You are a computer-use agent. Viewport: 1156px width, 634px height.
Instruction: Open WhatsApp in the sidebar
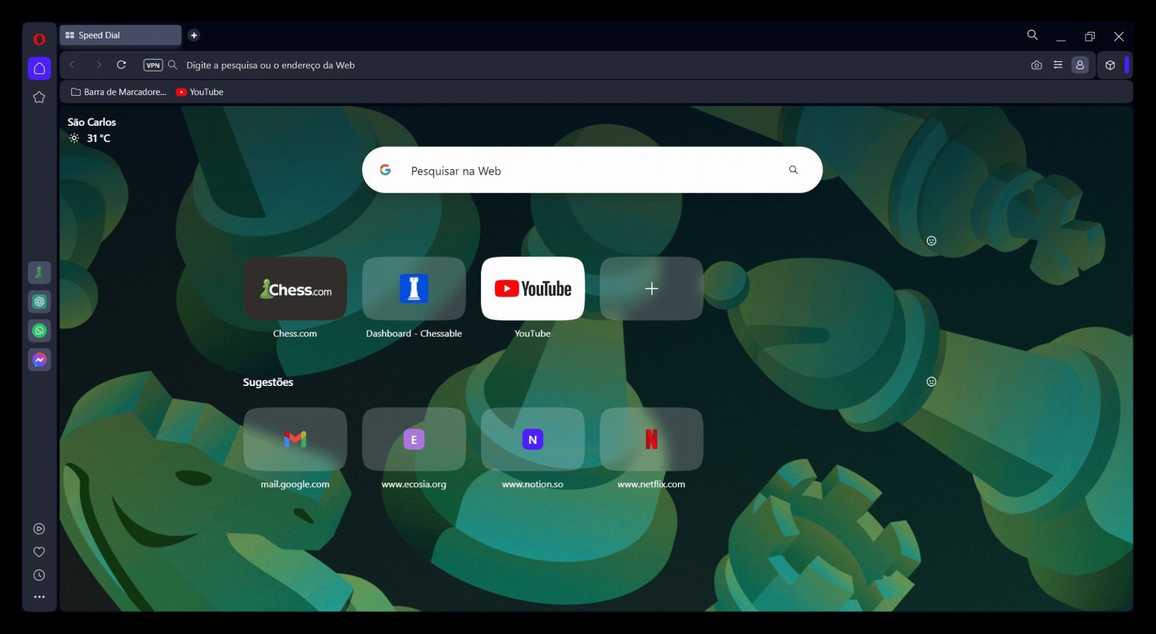pos(39,331)
